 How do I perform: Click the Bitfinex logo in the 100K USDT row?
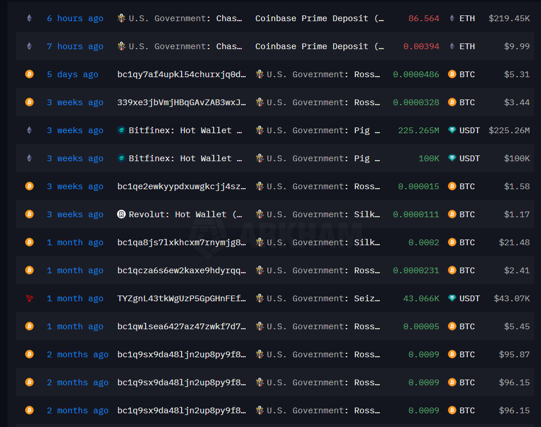121,158
